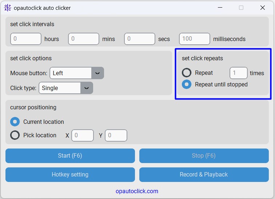Click the 'cursor positioning' heading
The image size is (275, 199).
(x=33, y=107)
